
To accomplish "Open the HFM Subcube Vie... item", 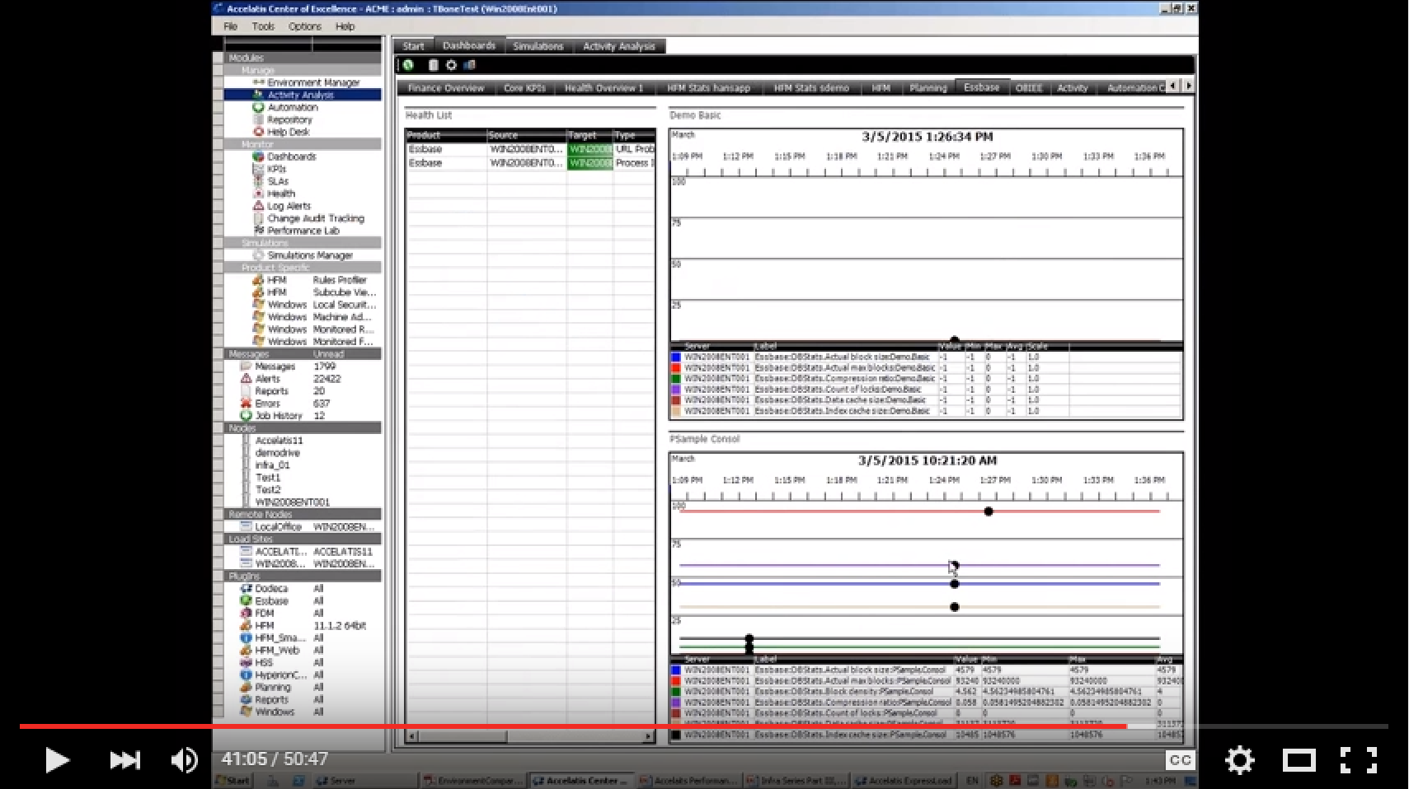I will 313,292.
